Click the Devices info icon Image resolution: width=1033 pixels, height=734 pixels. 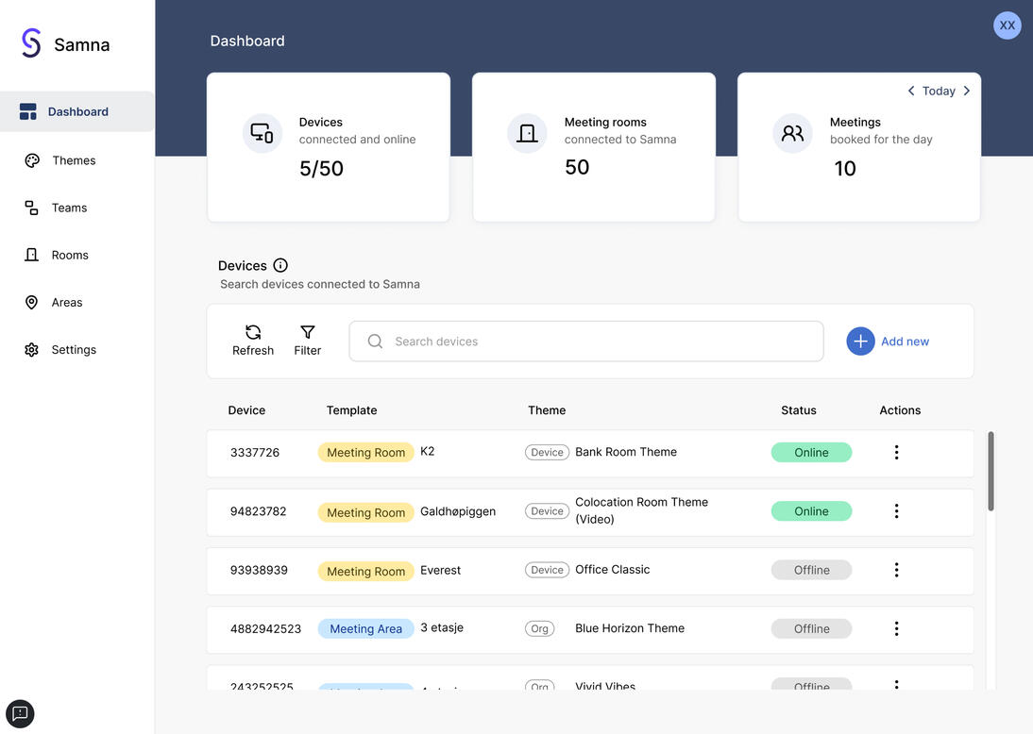(280, 265)
